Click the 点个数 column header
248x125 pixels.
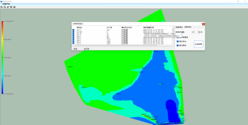[109, 28]
